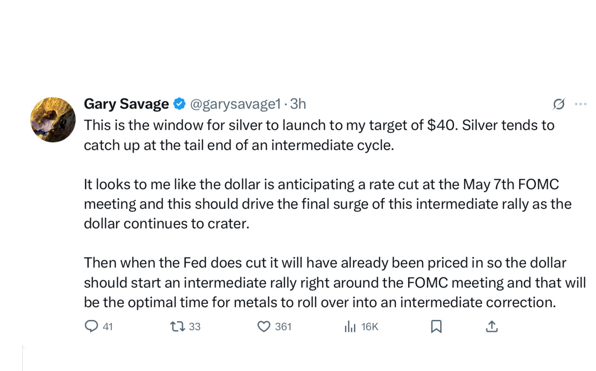
Task: Open the view analytics bar chart icon
Action: tap(350, 327)
